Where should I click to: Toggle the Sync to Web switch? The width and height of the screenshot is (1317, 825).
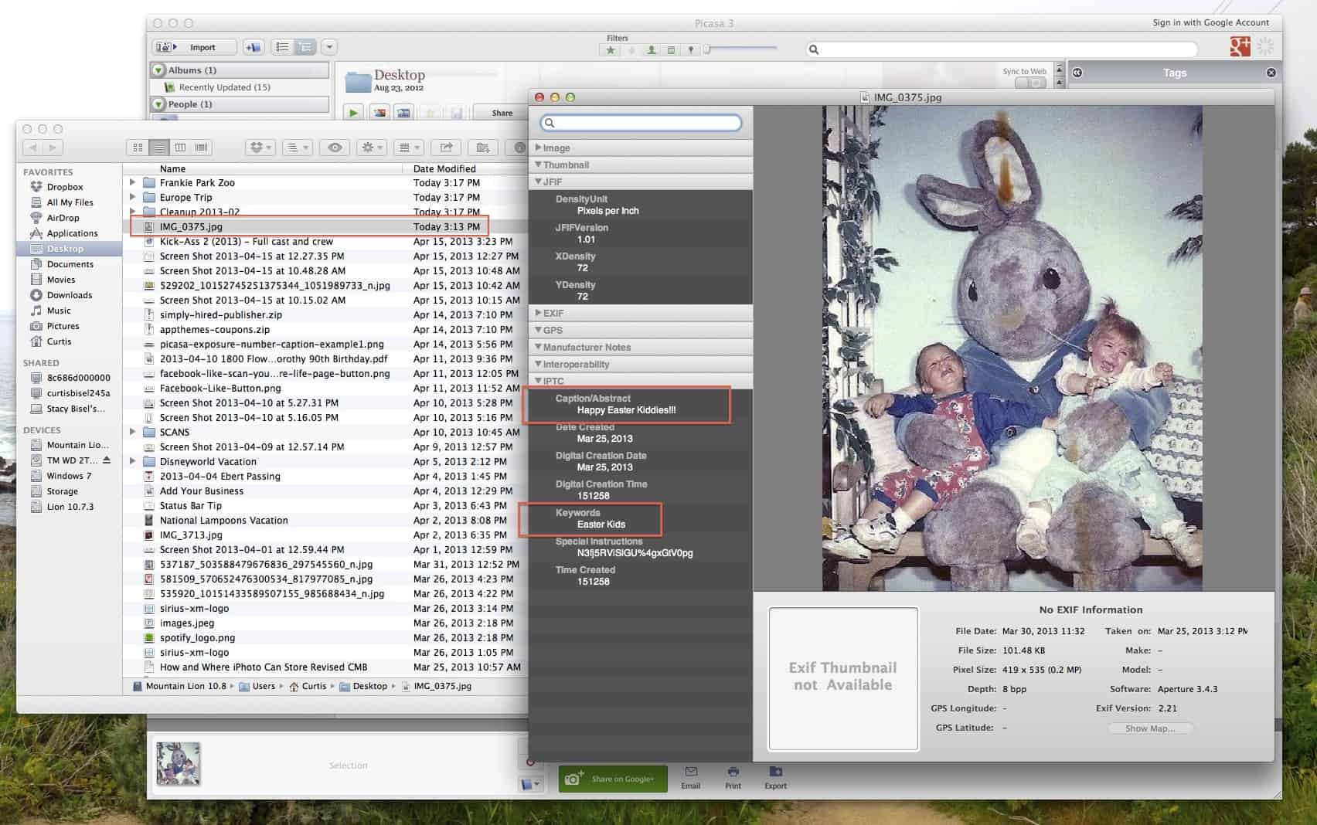1029,83
